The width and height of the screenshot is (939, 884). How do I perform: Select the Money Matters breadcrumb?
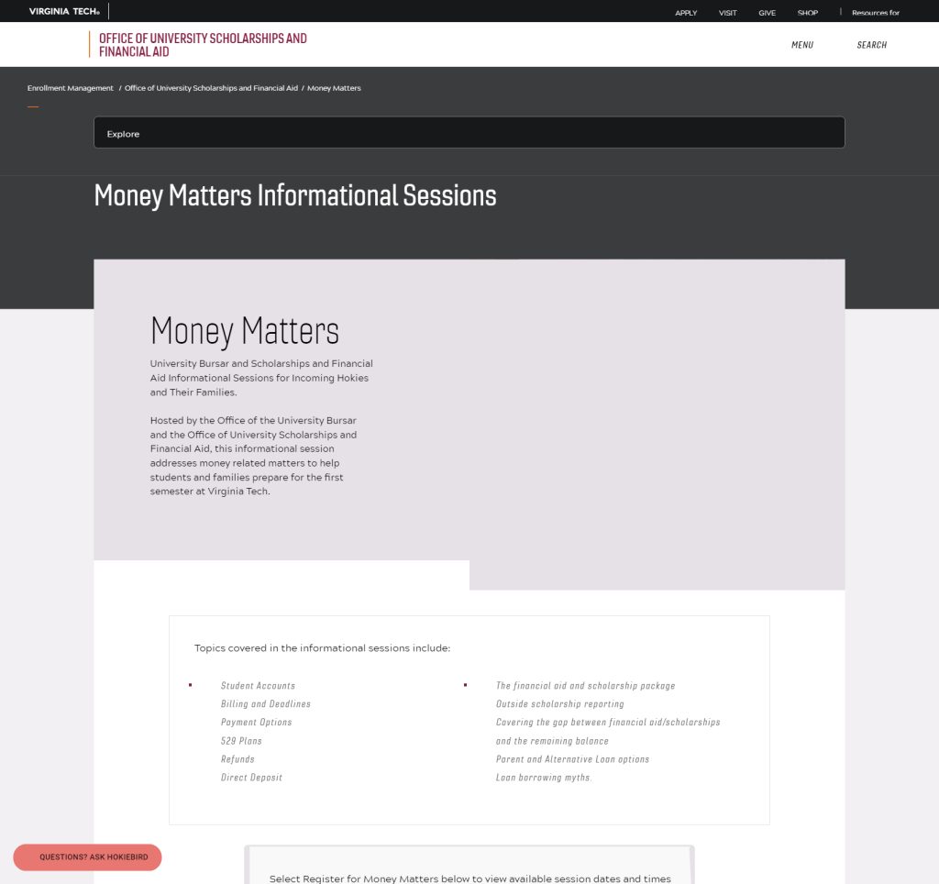[334, 88]
